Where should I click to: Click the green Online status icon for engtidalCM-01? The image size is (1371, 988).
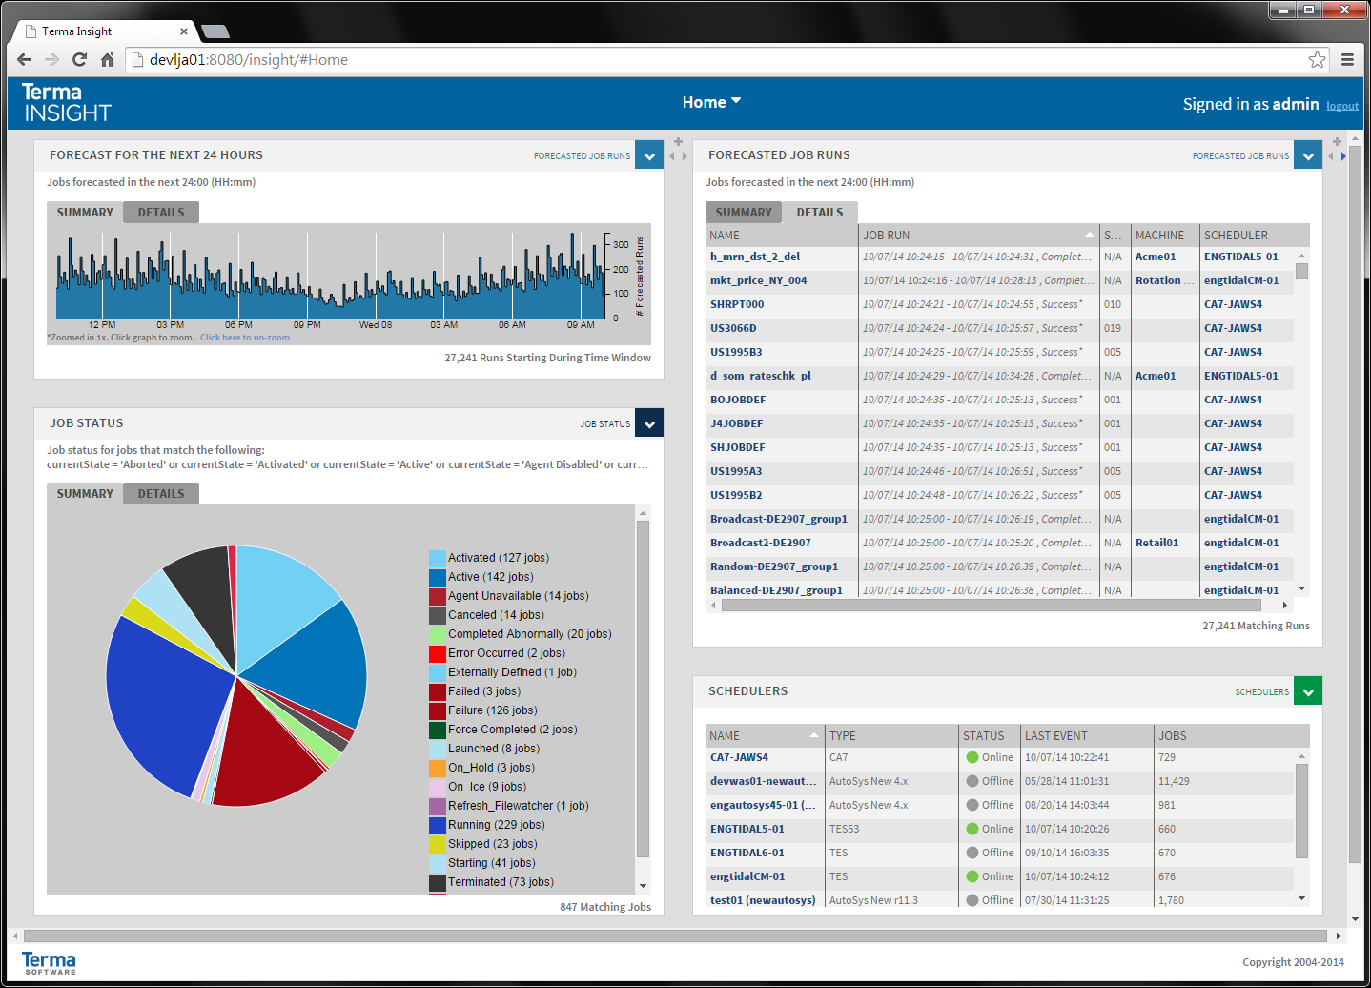(972, 876)
